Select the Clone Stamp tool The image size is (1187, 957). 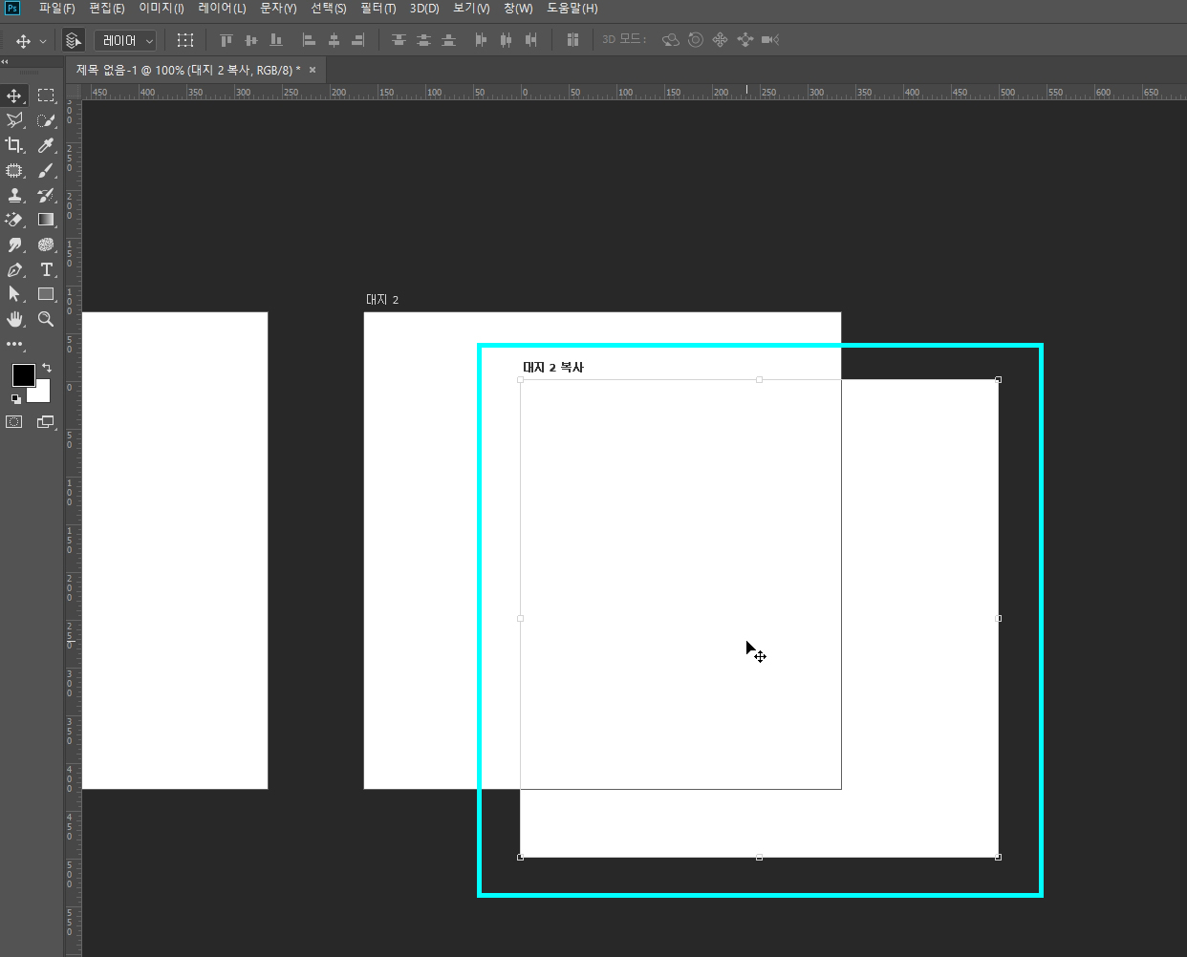pos(14,195)
